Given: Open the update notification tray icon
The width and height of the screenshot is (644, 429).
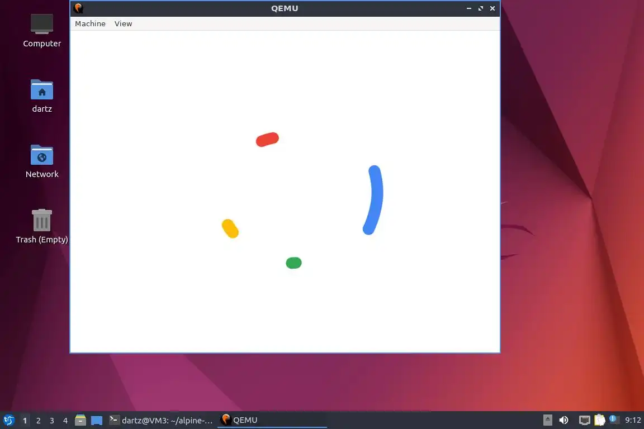Looking at the screenshot, I should [x=614, y=419].
